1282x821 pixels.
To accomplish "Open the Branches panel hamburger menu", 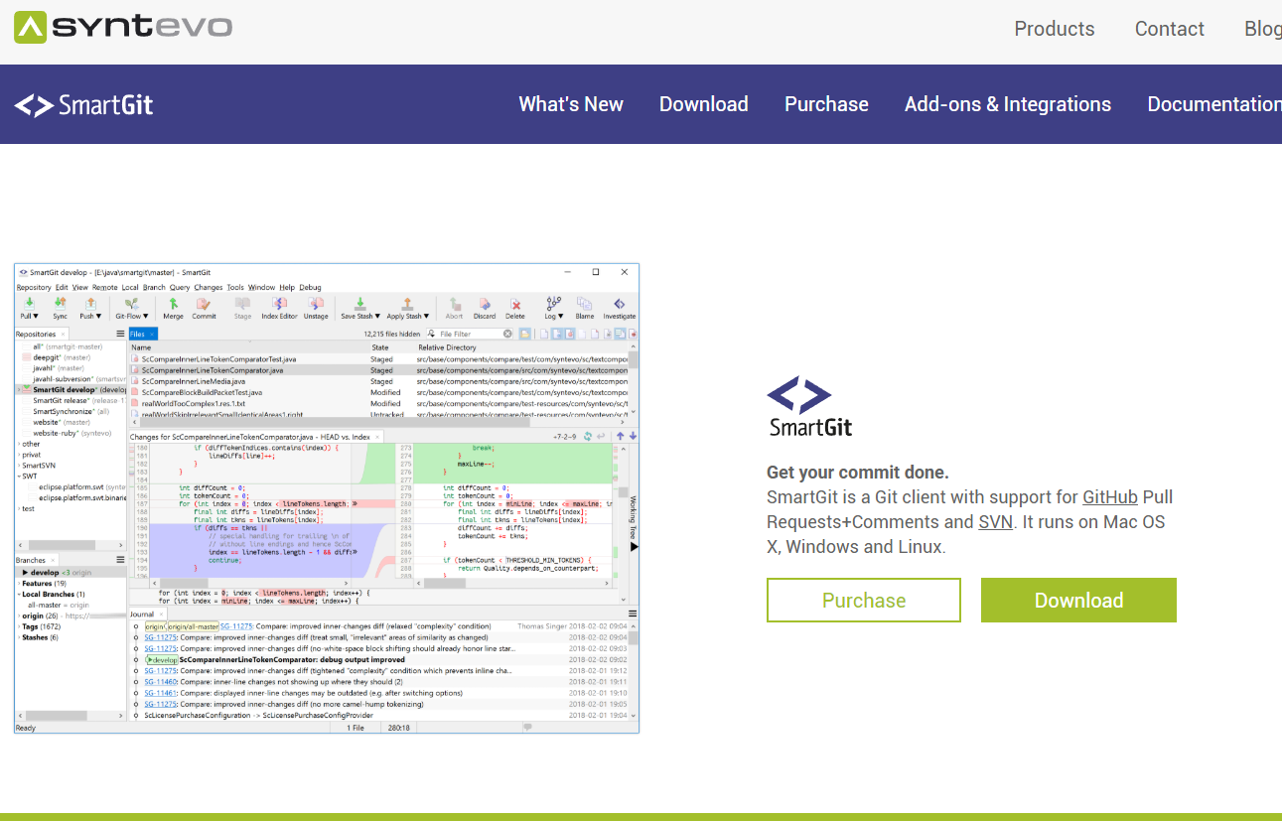I will [x=120, y=561].
